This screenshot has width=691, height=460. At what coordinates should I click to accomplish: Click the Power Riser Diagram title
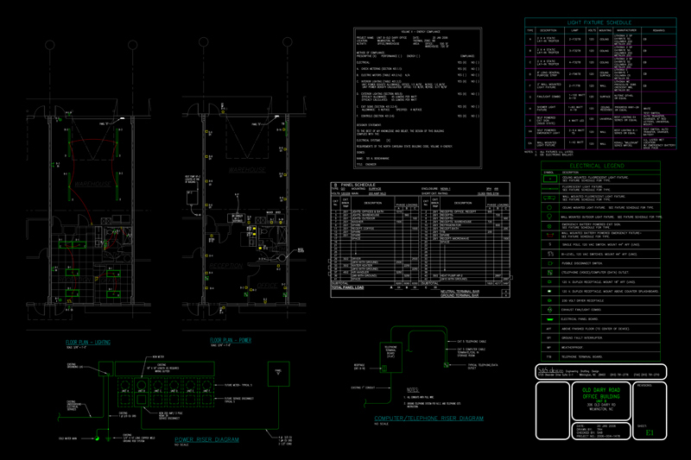click(x=207, y=439)
